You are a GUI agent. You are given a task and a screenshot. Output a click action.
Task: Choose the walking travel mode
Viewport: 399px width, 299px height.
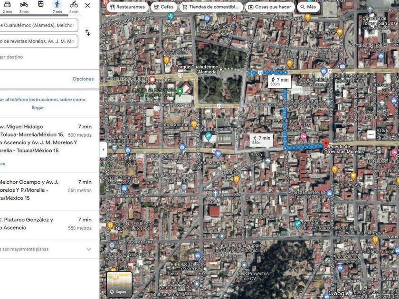tap(57, 6)
